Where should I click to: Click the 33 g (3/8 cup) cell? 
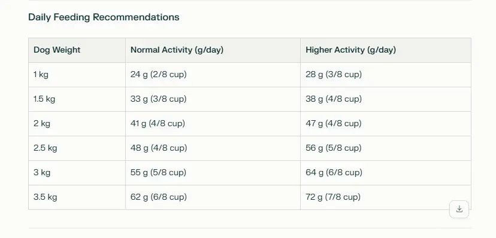[x=213, y=99]
